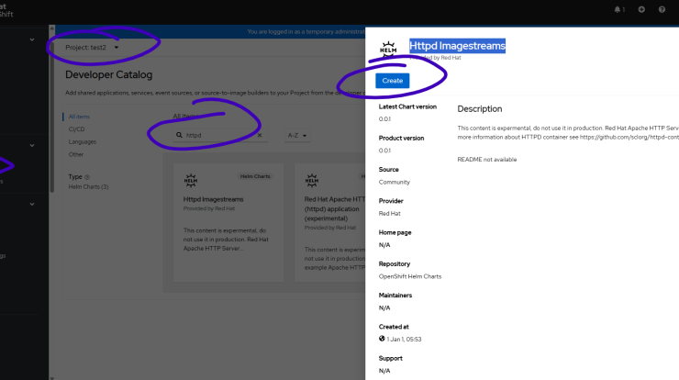The image size is (679, 380).
Task: Click the plus import icon in header
Action: coord(641,9)
